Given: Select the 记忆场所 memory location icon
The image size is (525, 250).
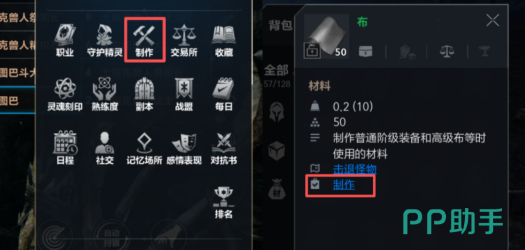Looking at the screenshot, I should point(144,148).
